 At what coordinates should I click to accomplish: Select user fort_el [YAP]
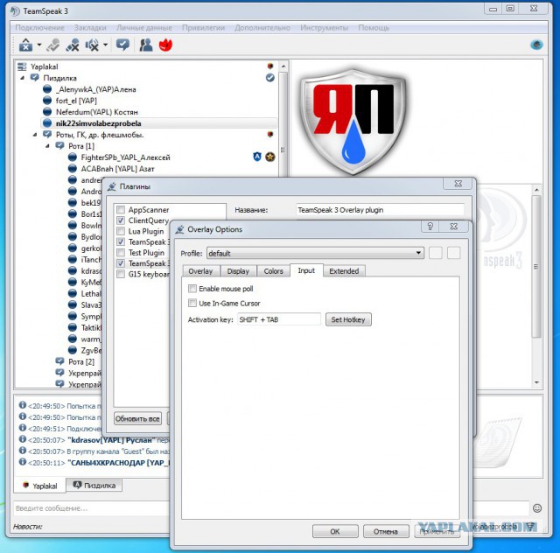pos(76,101)
